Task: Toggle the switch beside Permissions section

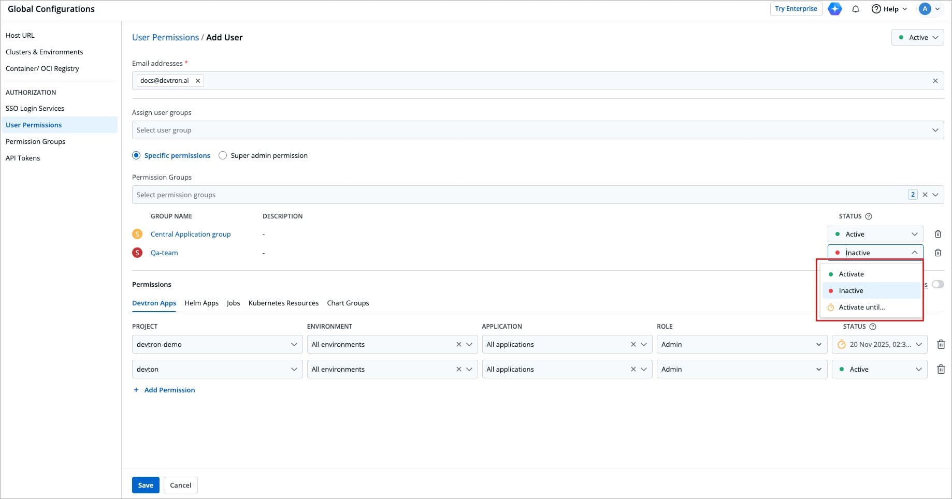Action: pyautogui.click(x=937, y=284)
